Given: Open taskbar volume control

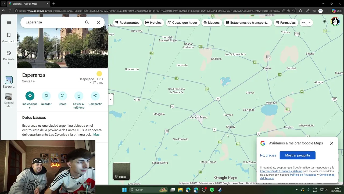Looking at the screenshot, I should pos(326,190).
